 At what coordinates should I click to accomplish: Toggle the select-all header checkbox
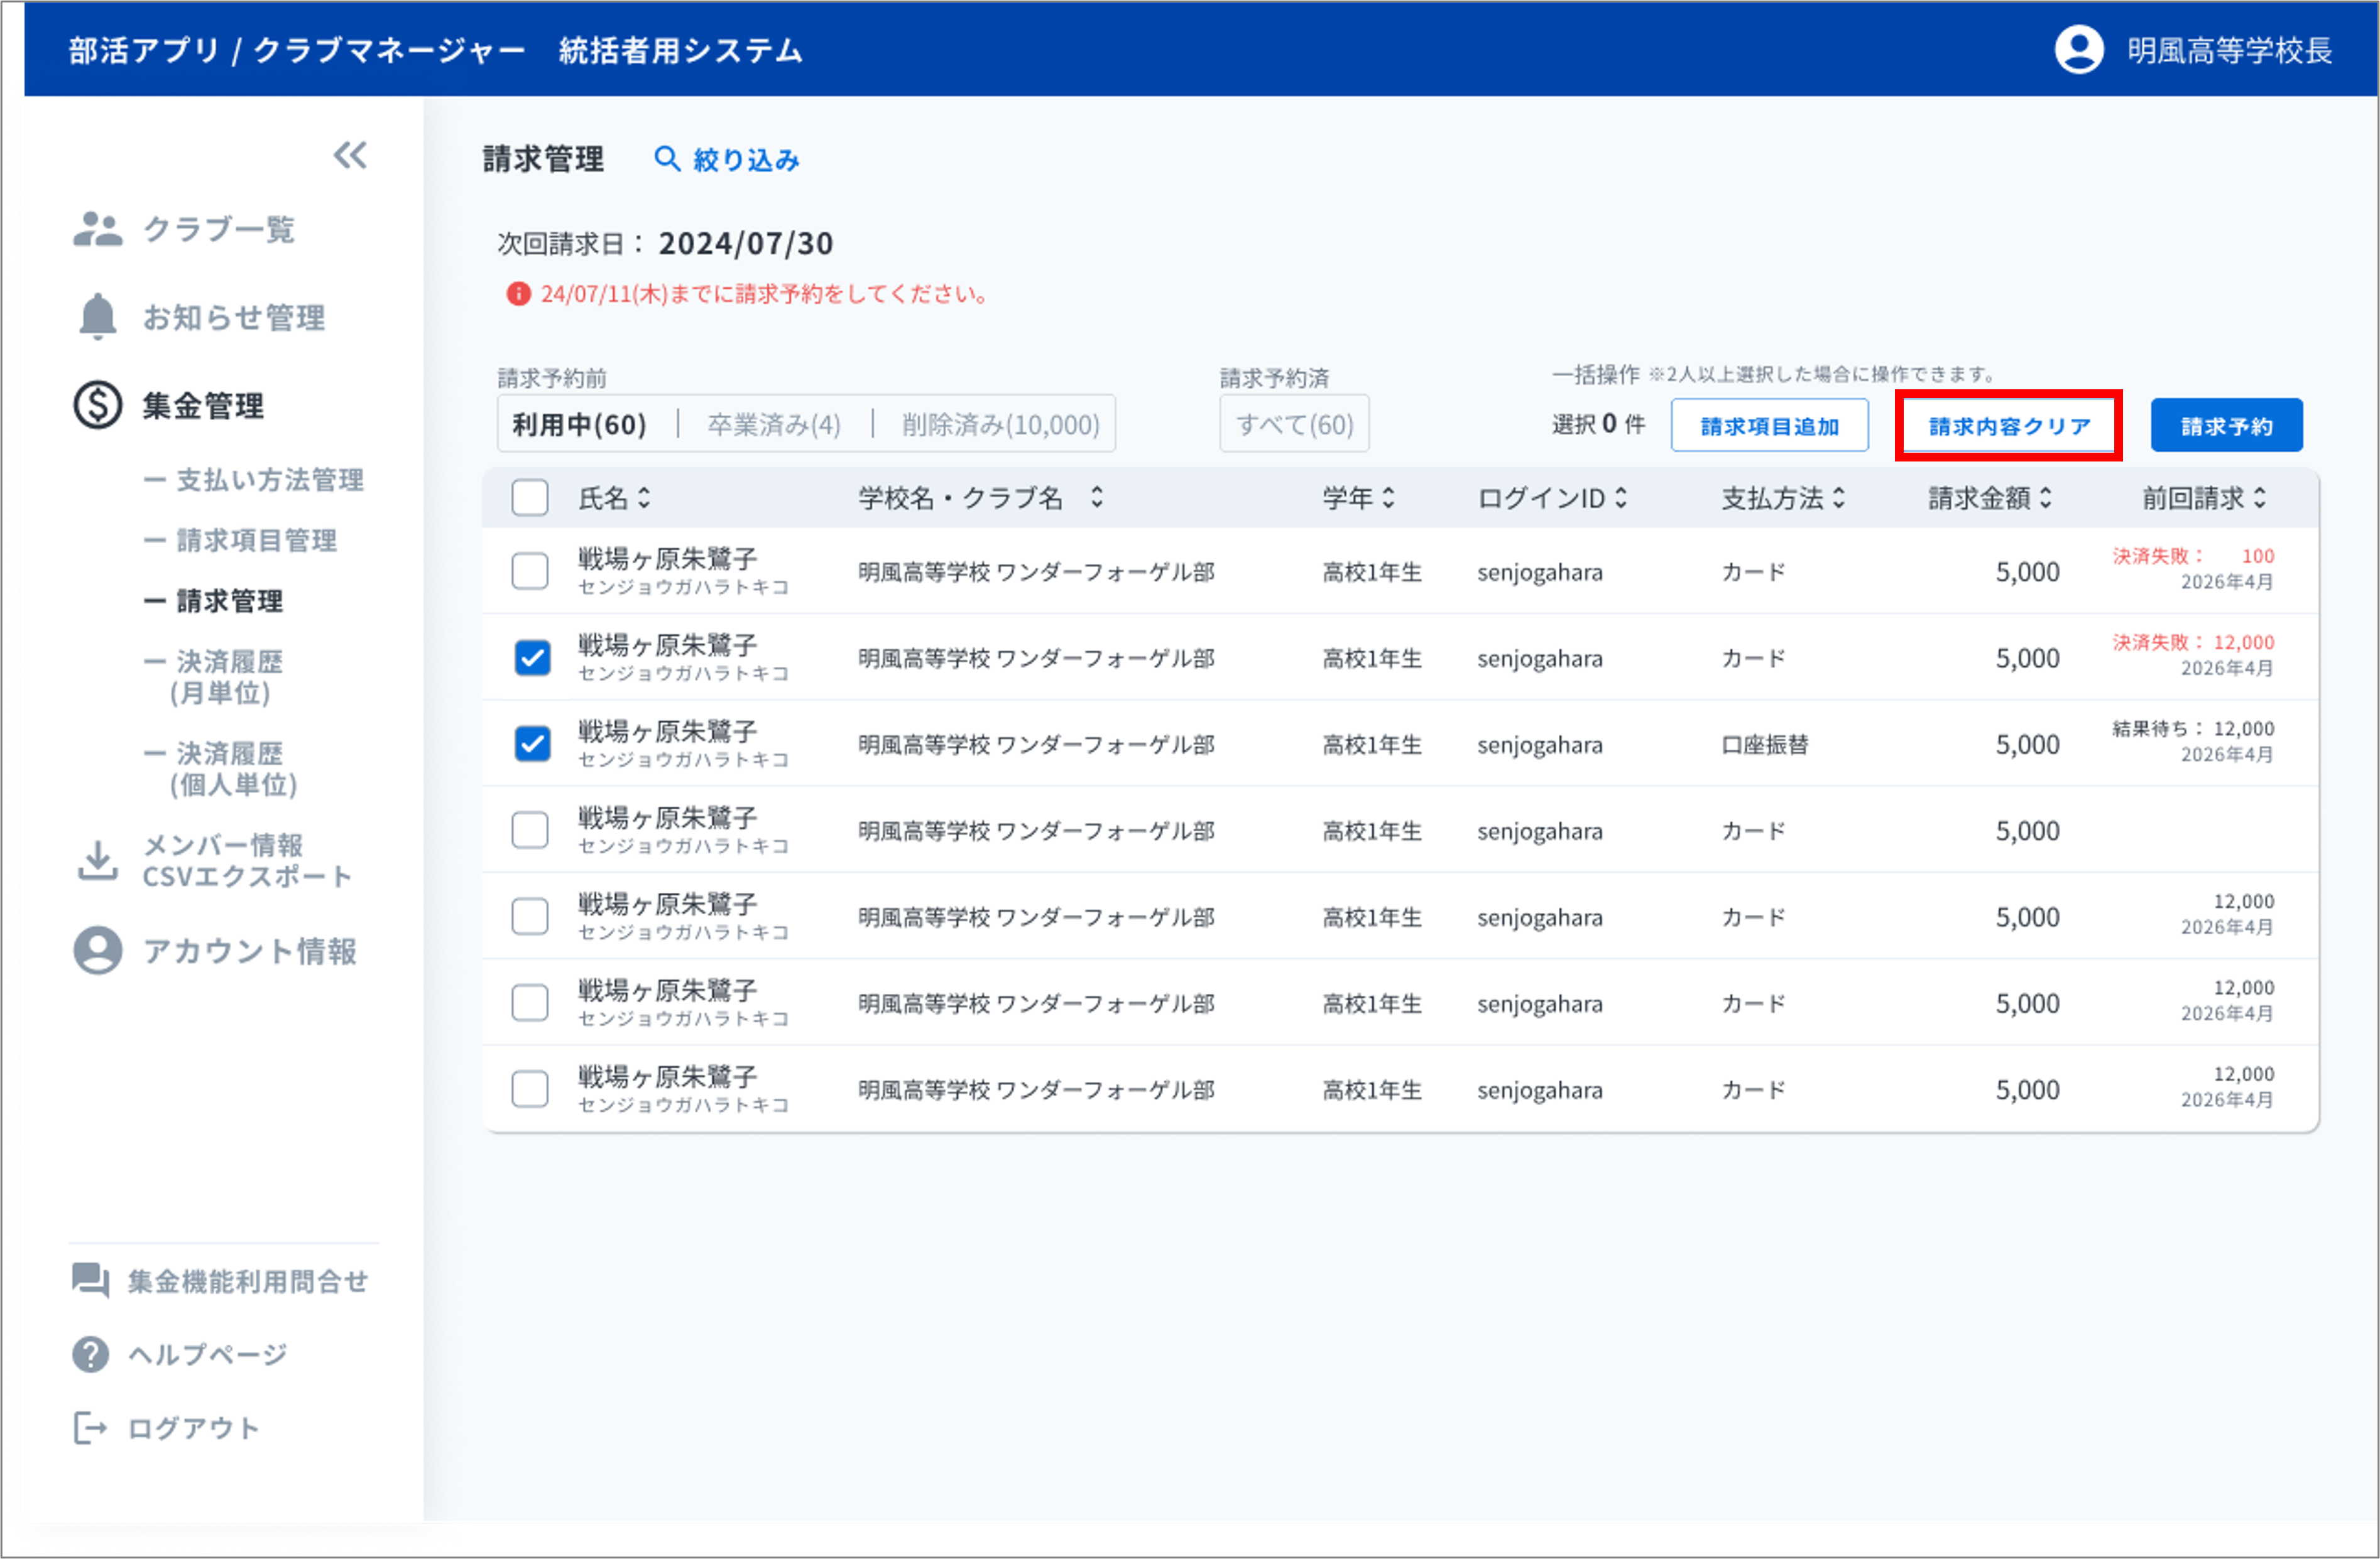point(530,497)
